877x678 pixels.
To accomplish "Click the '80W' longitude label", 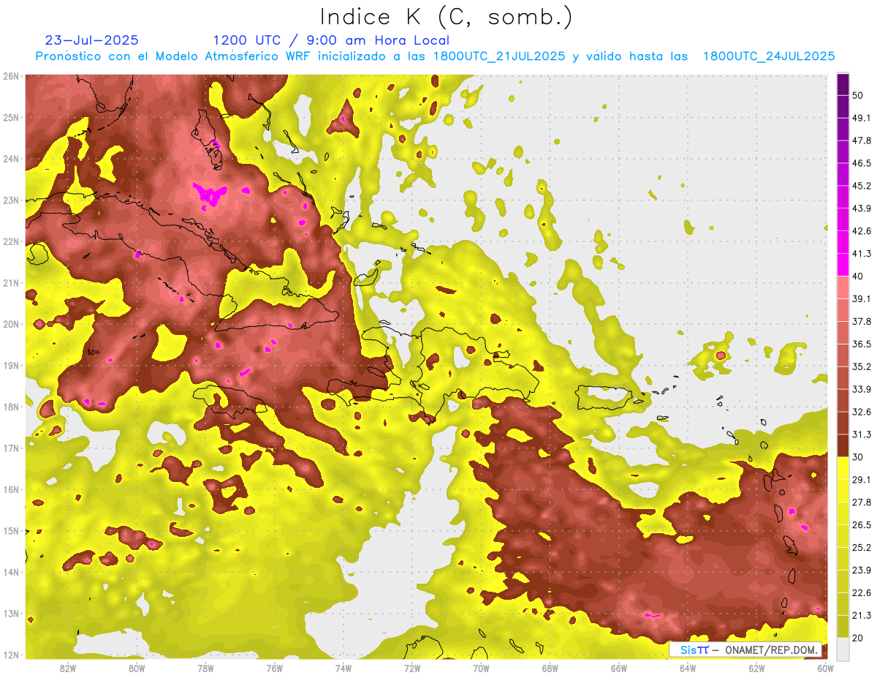I will [x=137, y=668].
